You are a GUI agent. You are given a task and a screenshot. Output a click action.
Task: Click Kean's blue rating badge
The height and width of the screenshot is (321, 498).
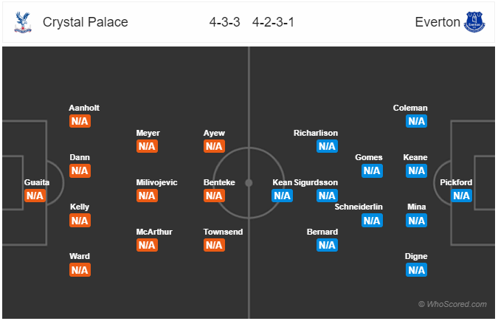click(x=282, y=196)
